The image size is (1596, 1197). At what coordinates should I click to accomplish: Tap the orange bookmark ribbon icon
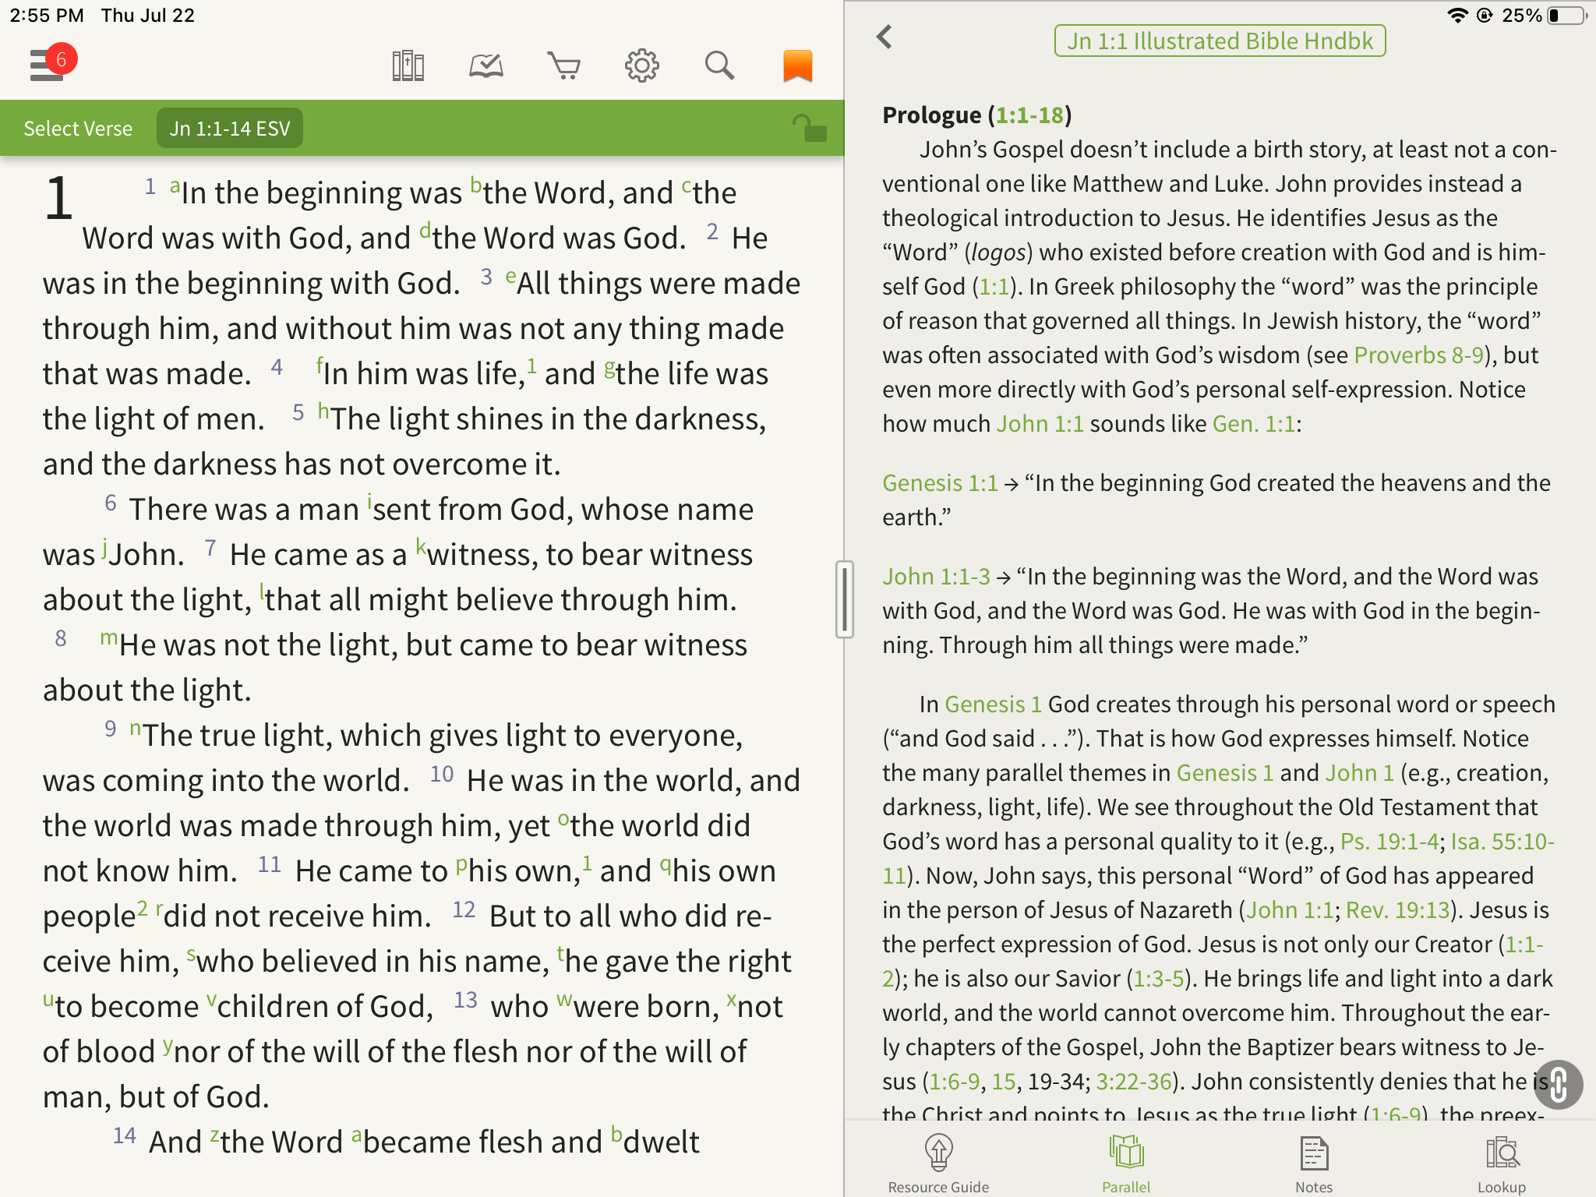pos(797,66)
